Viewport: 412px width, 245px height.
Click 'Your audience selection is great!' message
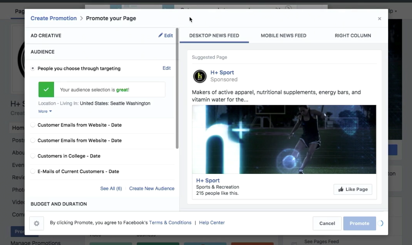point(95,90)
